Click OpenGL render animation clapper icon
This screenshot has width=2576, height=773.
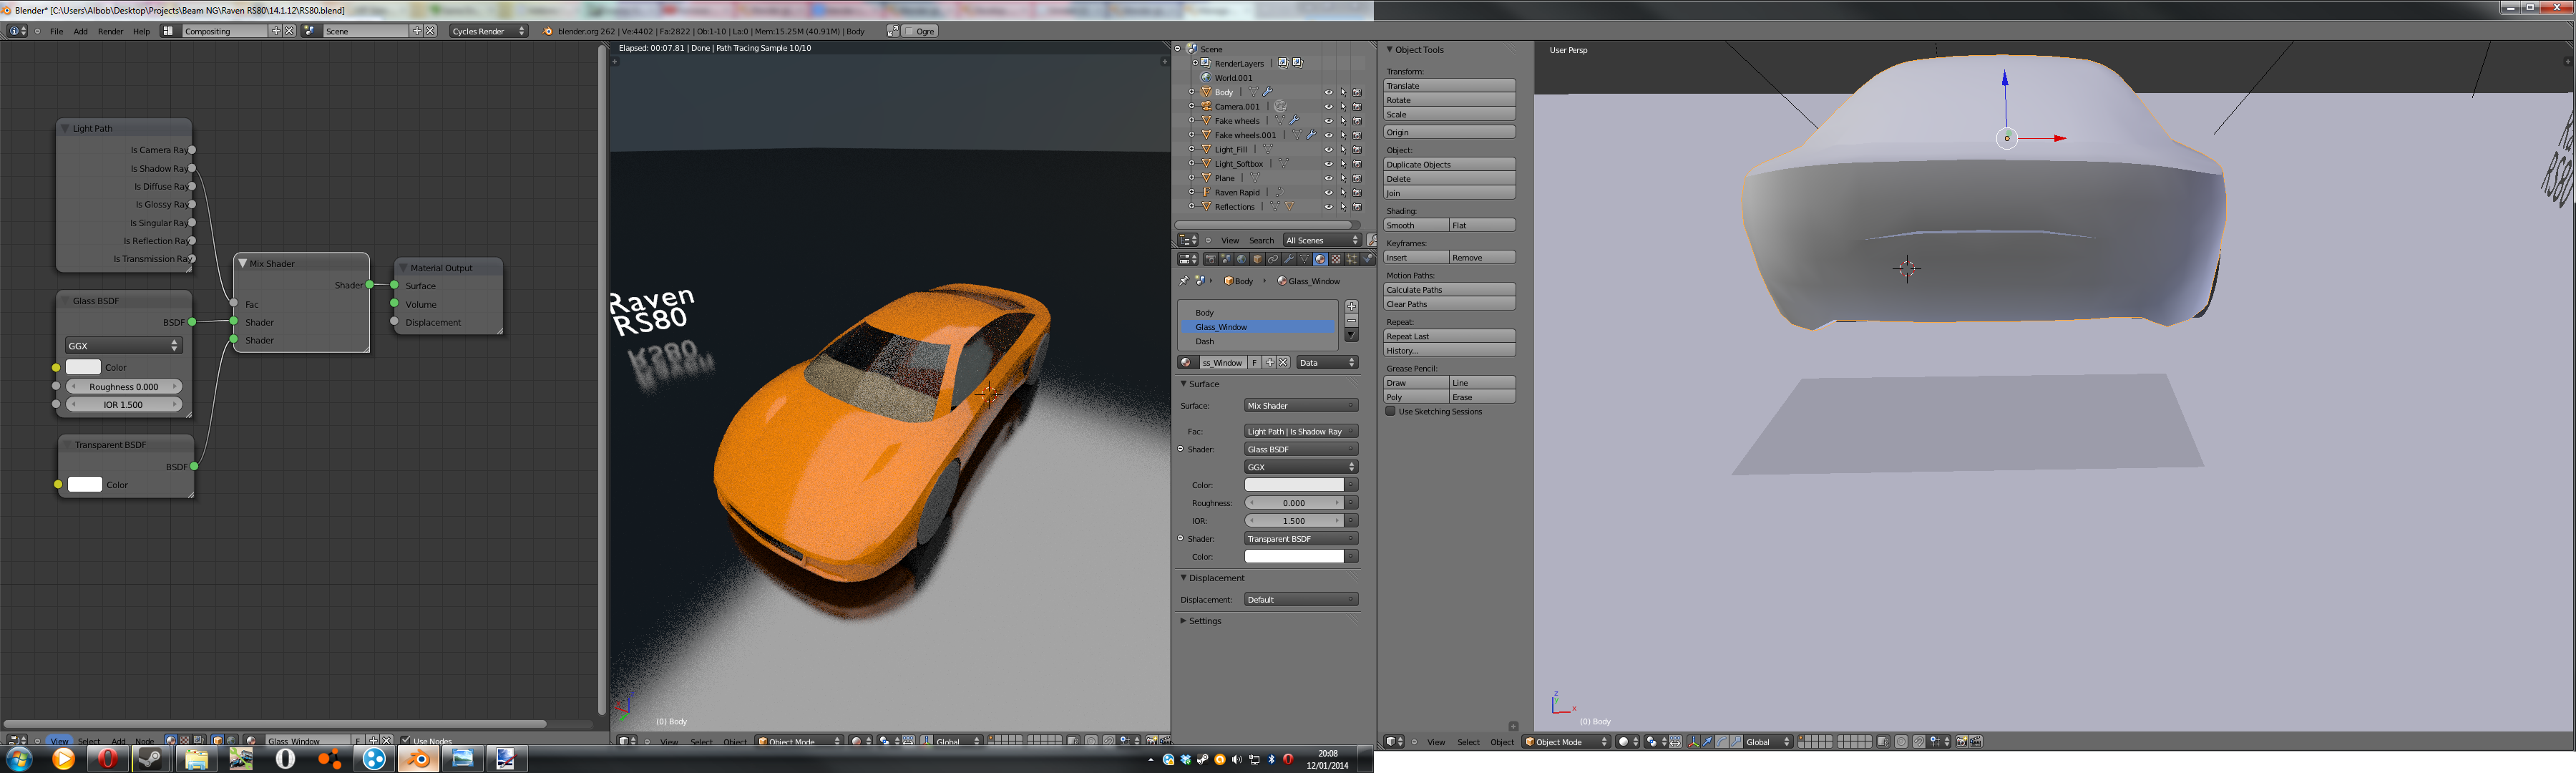[1976, 741]
